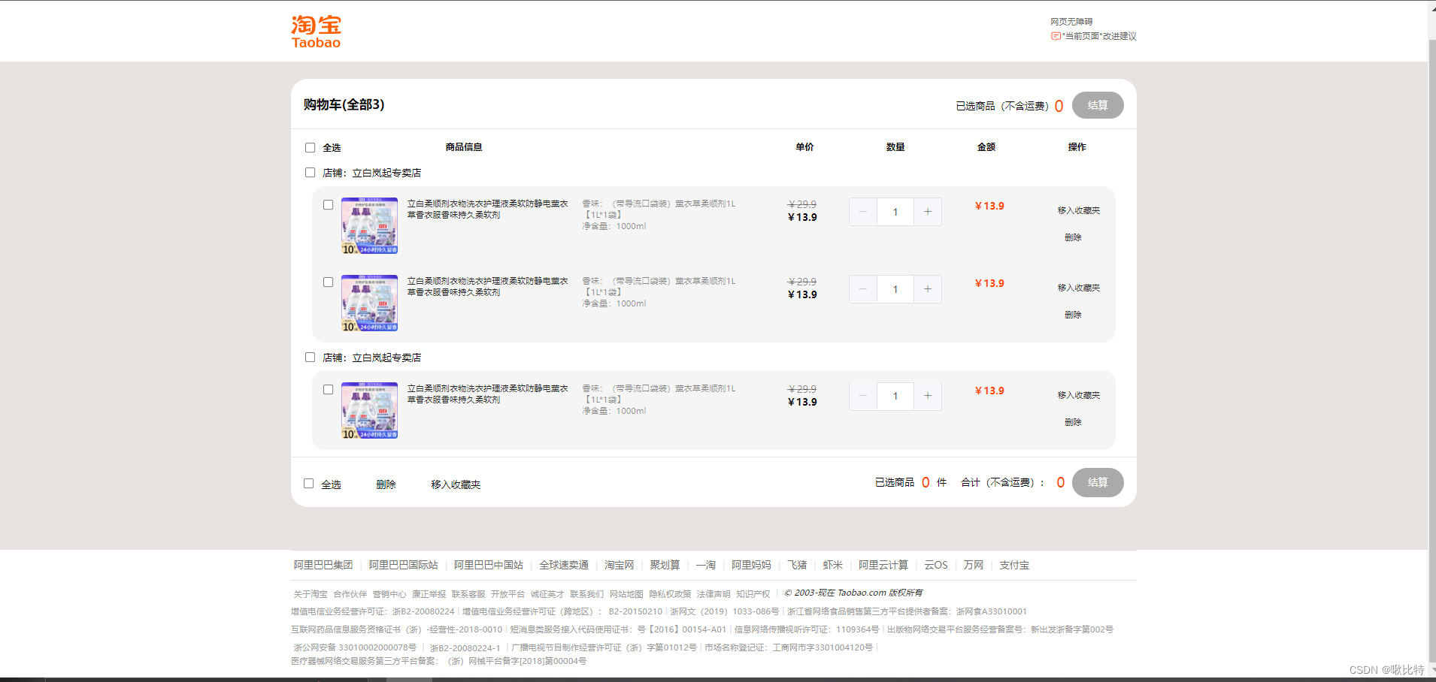This screenshot has height=682, width=1436.
Task: Open the 阿里巴巴集团 footer link
Action: [323, 565]
